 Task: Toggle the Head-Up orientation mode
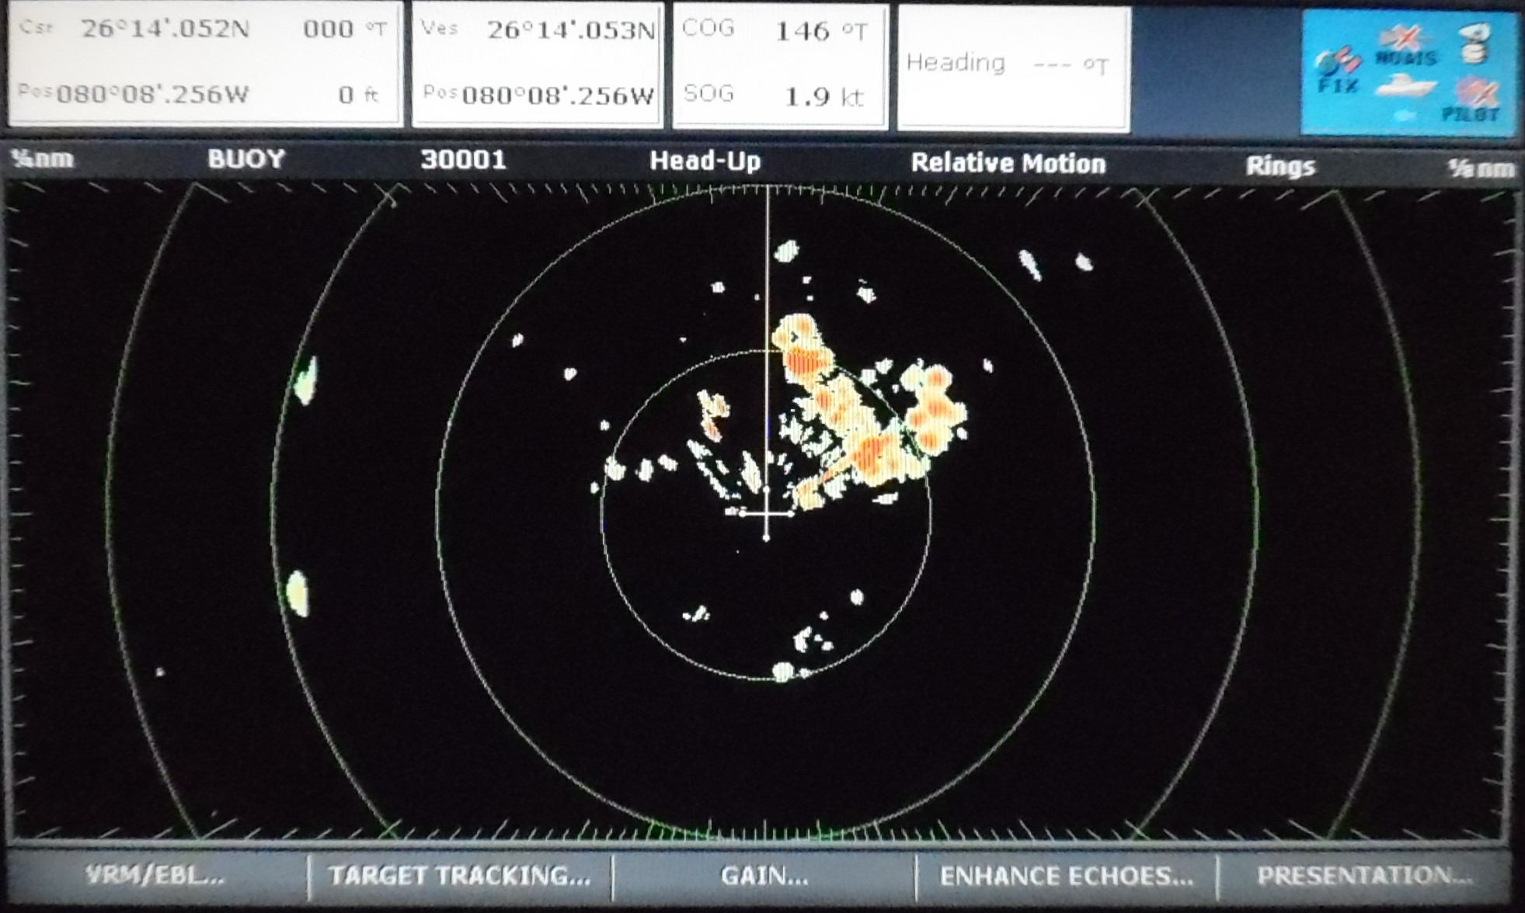coord(705,161)
